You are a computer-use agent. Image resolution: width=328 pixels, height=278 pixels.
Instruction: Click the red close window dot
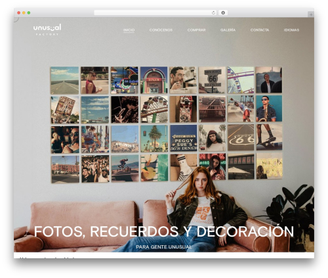click(19, 12)
